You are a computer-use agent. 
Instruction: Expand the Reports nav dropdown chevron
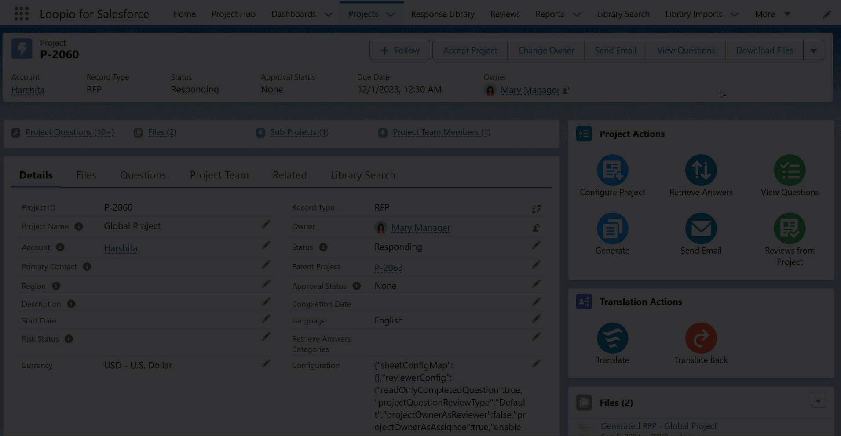point(577,14)
